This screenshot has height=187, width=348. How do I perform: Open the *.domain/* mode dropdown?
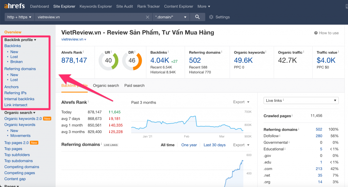tap(171, 17)
